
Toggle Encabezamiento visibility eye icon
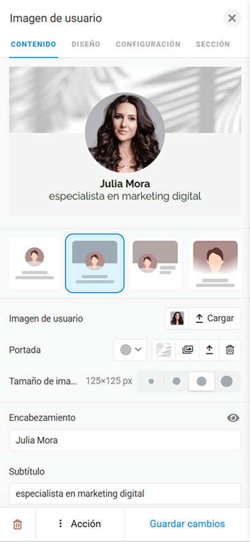click(x=233, y=418)
